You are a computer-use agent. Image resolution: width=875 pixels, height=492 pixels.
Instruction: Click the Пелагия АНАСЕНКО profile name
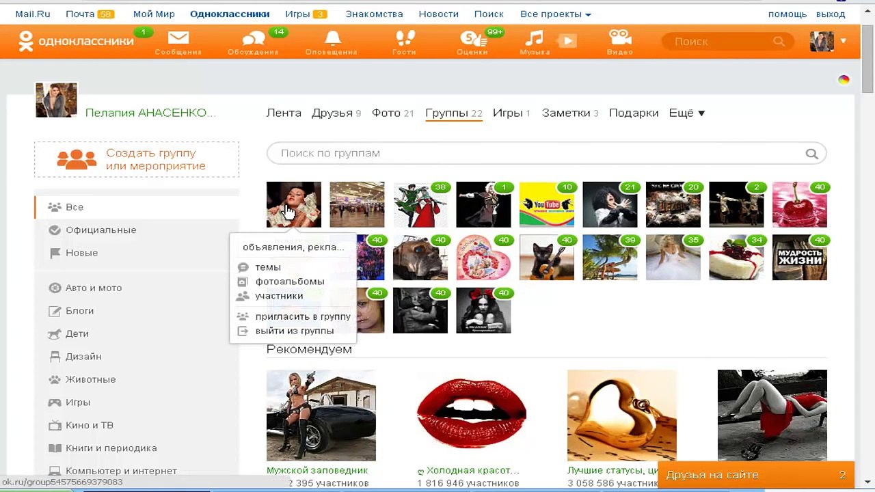(x=150, y=113)
